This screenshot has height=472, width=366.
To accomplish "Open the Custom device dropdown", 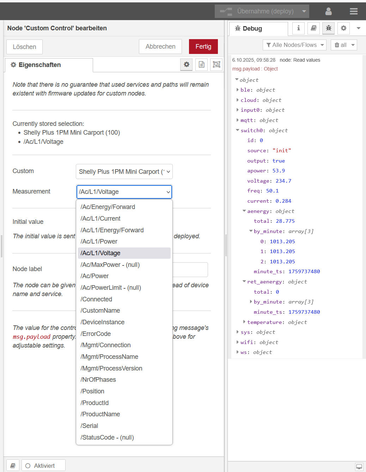I will pyautogui.click(x=124, y=172).
